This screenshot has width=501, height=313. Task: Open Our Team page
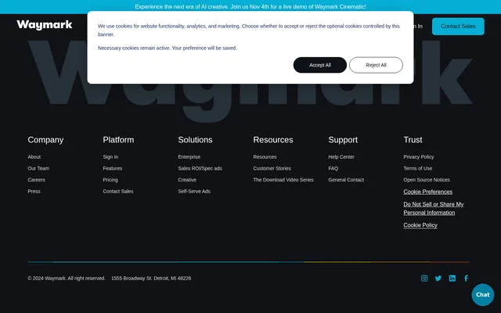[x=38, y=168]
